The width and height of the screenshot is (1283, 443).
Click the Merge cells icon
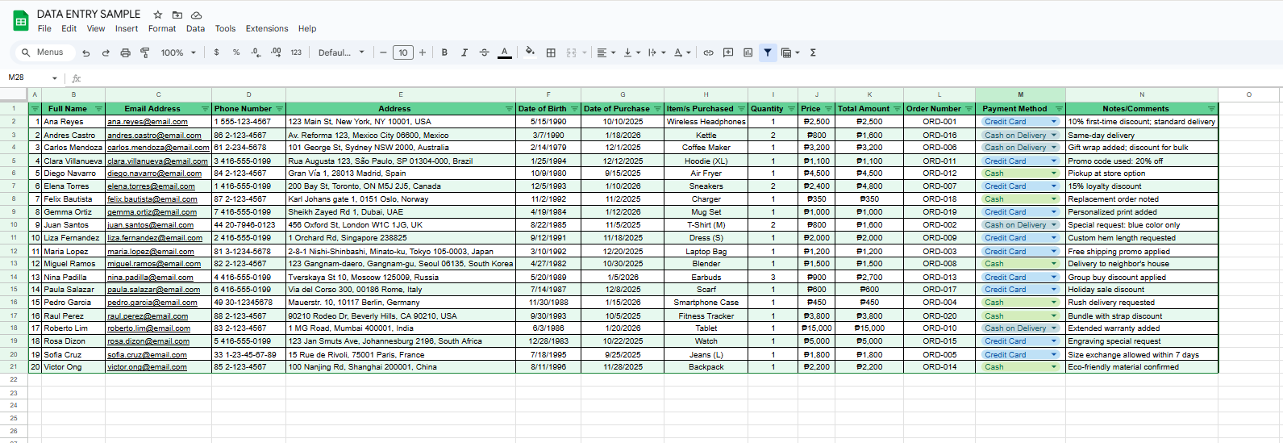tap(571, 52)
